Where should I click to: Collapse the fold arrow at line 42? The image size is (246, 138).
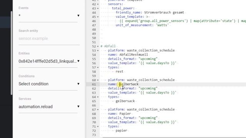click(x=98, y=4)
